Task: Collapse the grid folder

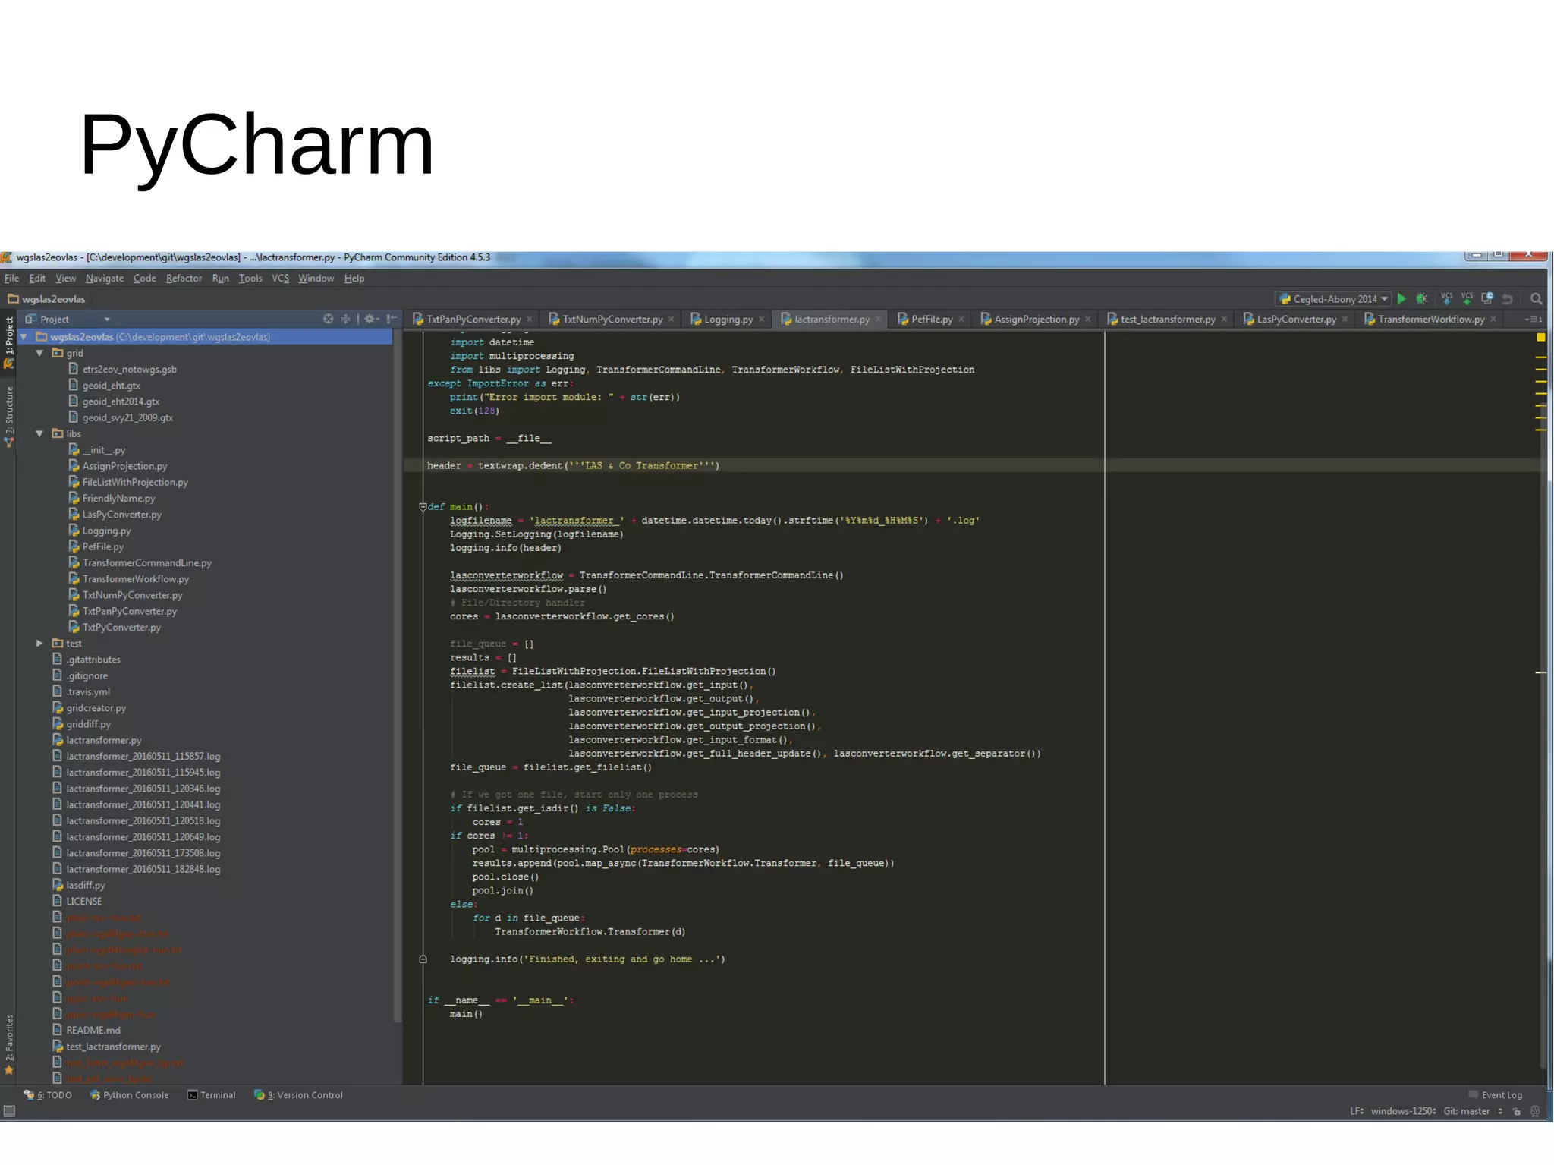Action: 39,353
